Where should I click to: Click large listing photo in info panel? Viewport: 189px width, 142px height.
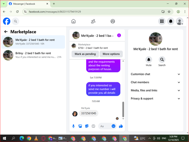click(155, 39)
